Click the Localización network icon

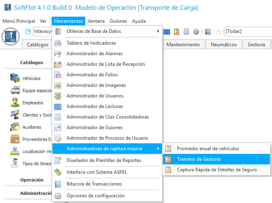(x=15, y=151)
